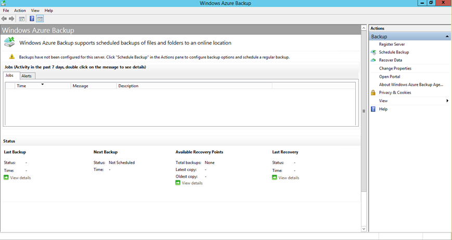452x240 pixels.
Task: Select green arrow icon under Last Backup
Action: [x=6, y=178]
